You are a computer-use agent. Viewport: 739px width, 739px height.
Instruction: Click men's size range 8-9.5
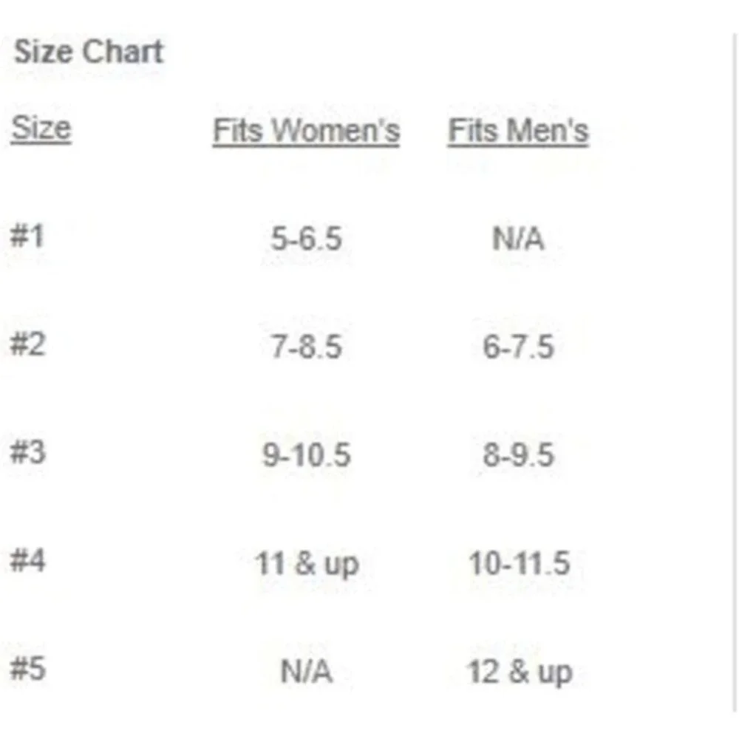click(x=519, y=455)
